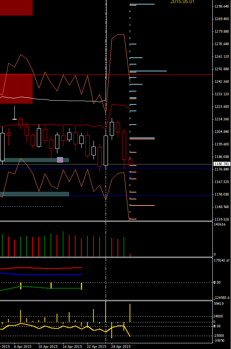Click price axis value 1214.360

pyautogui.click(x=222, y=119)
